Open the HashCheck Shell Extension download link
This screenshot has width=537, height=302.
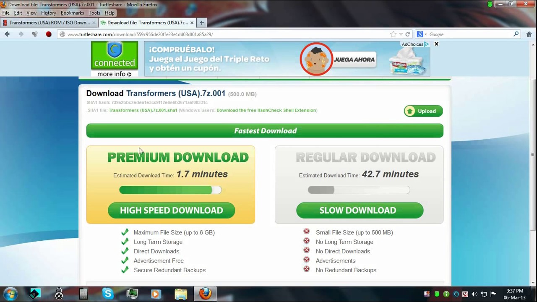click(266, 110)
